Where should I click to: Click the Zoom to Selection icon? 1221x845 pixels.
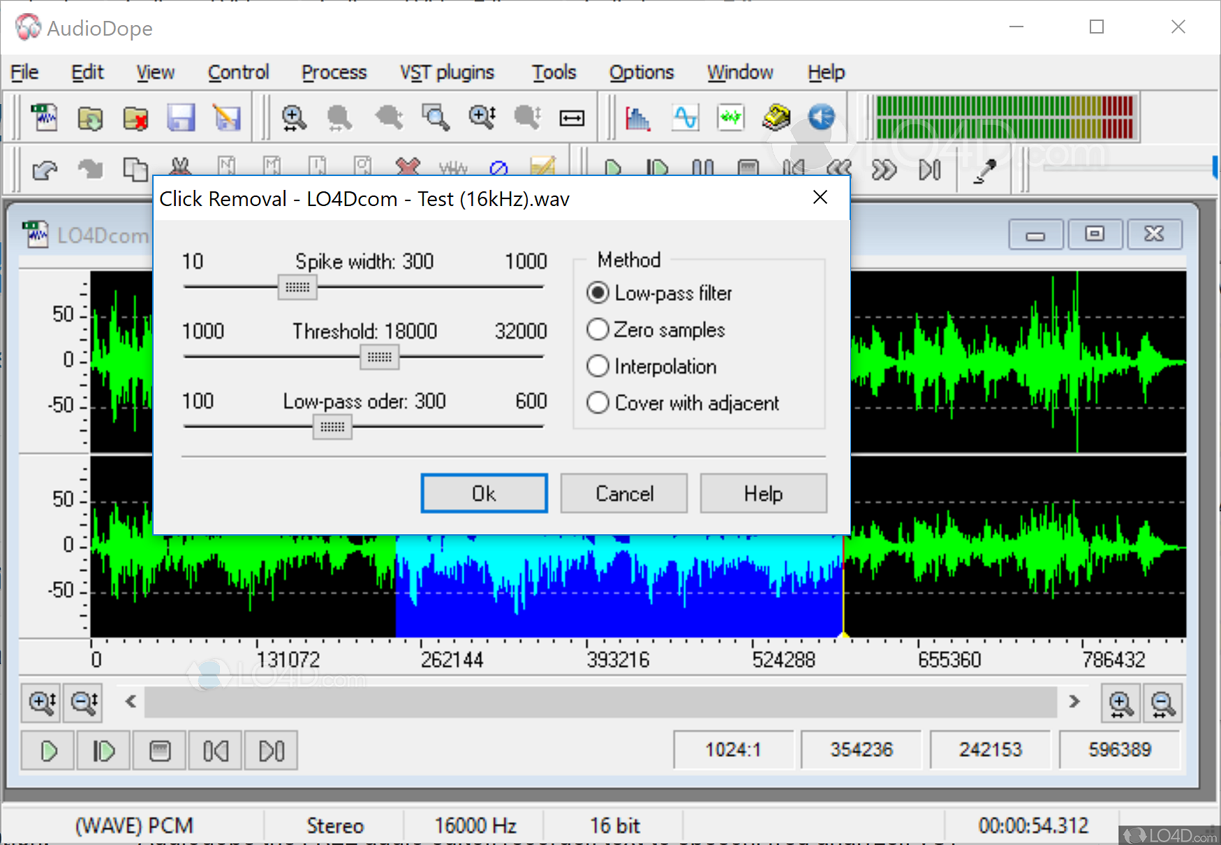point(436,117)
